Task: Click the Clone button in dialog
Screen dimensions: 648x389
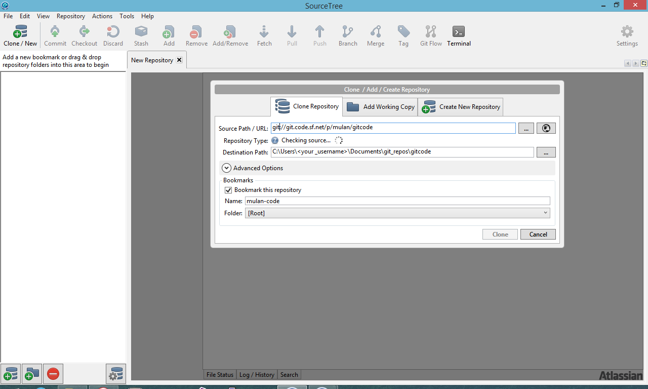Action: coord(500,234)
